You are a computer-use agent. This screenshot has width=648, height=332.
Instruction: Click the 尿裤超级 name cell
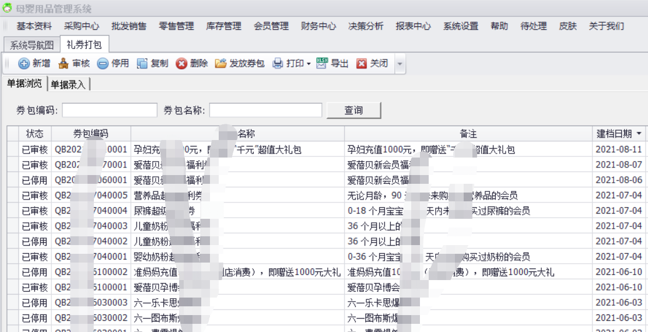click(237, 211)
